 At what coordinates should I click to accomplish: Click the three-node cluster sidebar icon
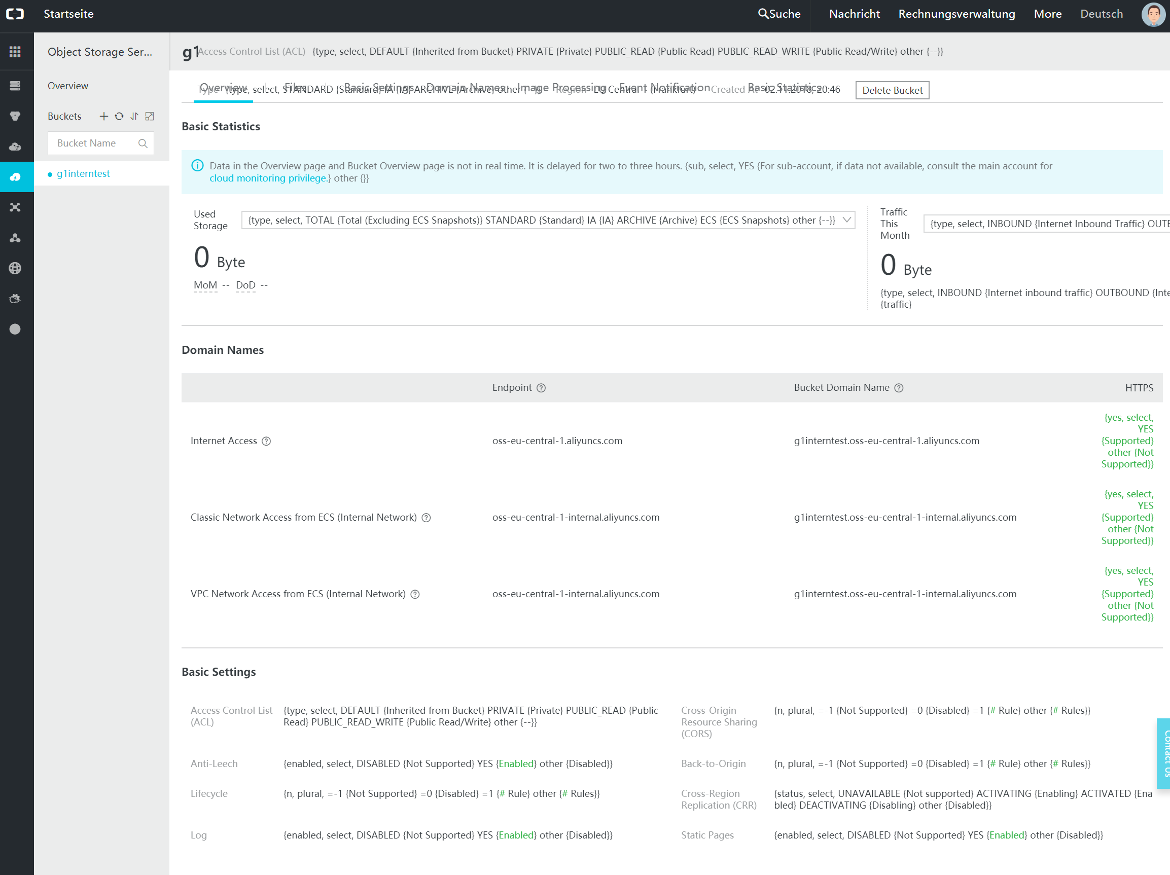point(15,238)
